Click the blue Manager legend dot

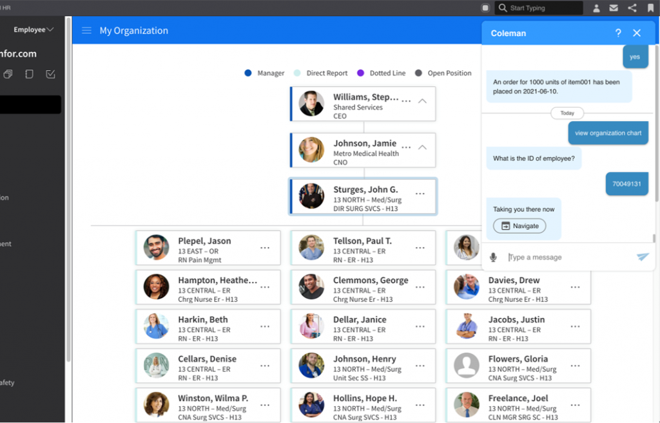coord(248,73)
